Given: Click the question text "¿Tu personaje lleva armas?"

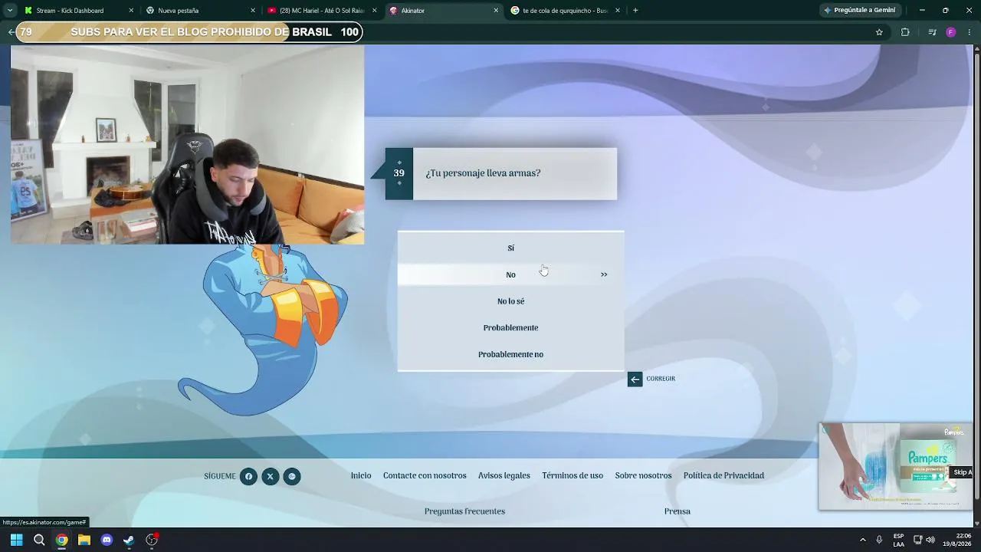Looking at the screenshot, I should pos(483,173).
